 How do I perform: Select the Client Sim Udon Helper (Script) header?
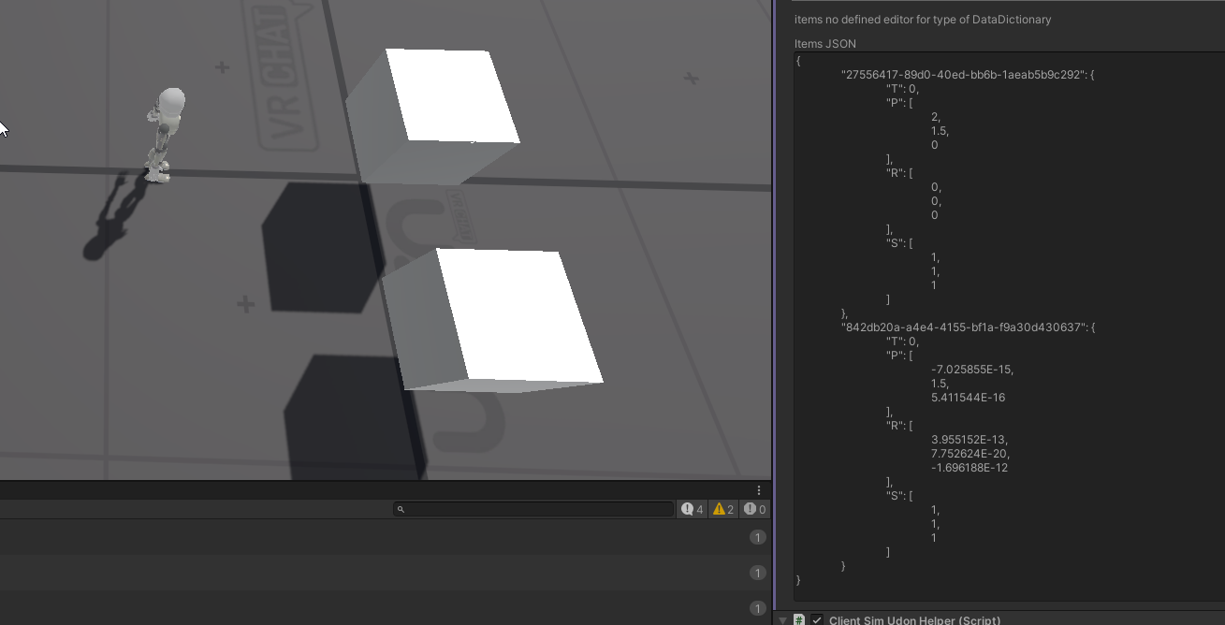point(914,620)
